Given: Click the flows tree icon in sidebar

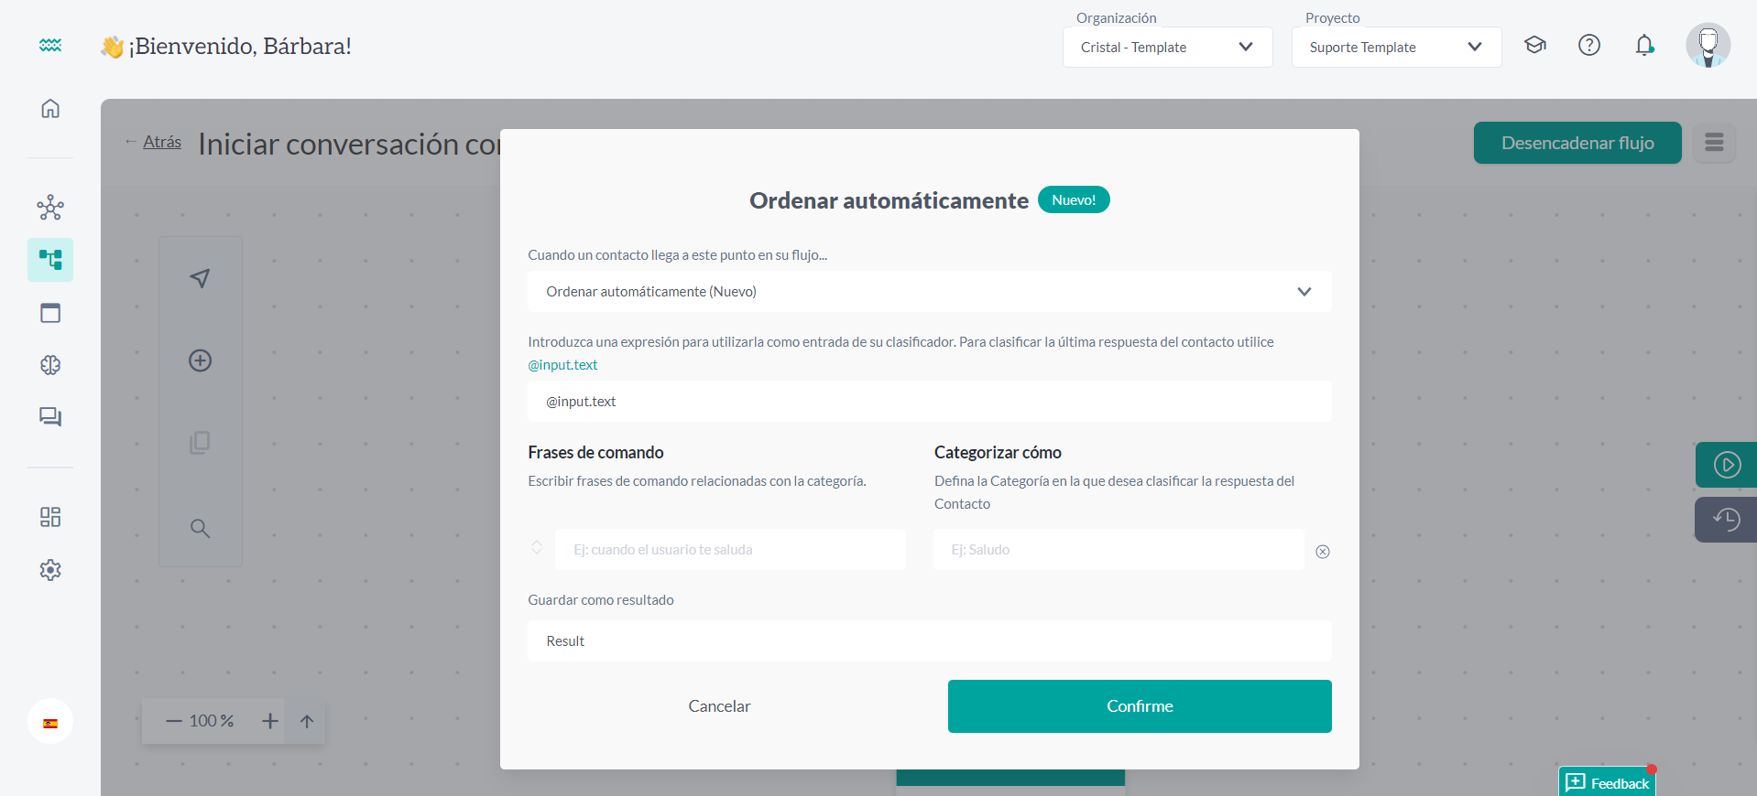Looking at the screenshot, I should click(50, 260).
